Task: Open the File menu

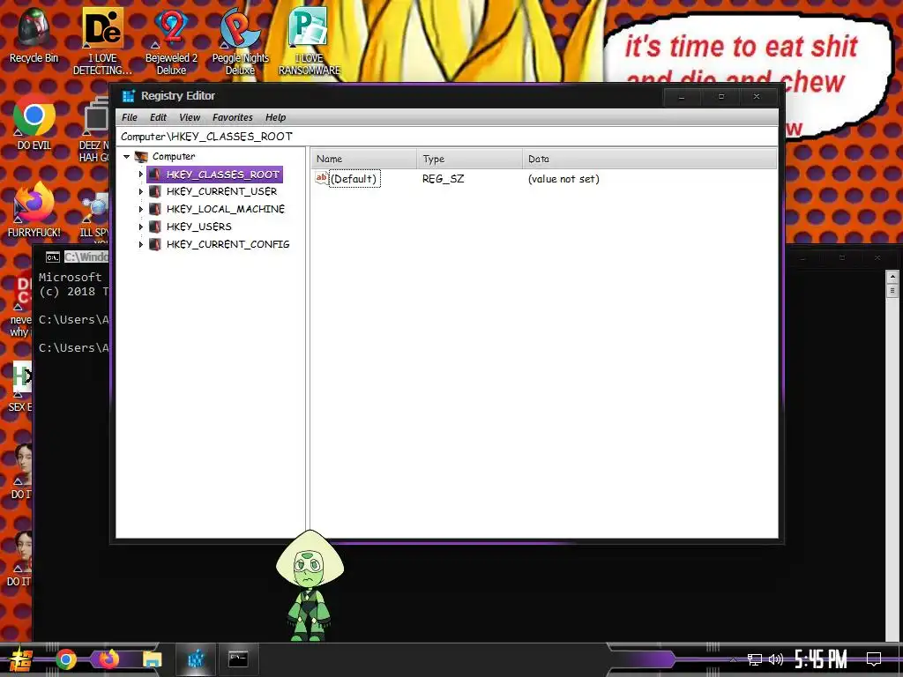Action: click(130, 117)
